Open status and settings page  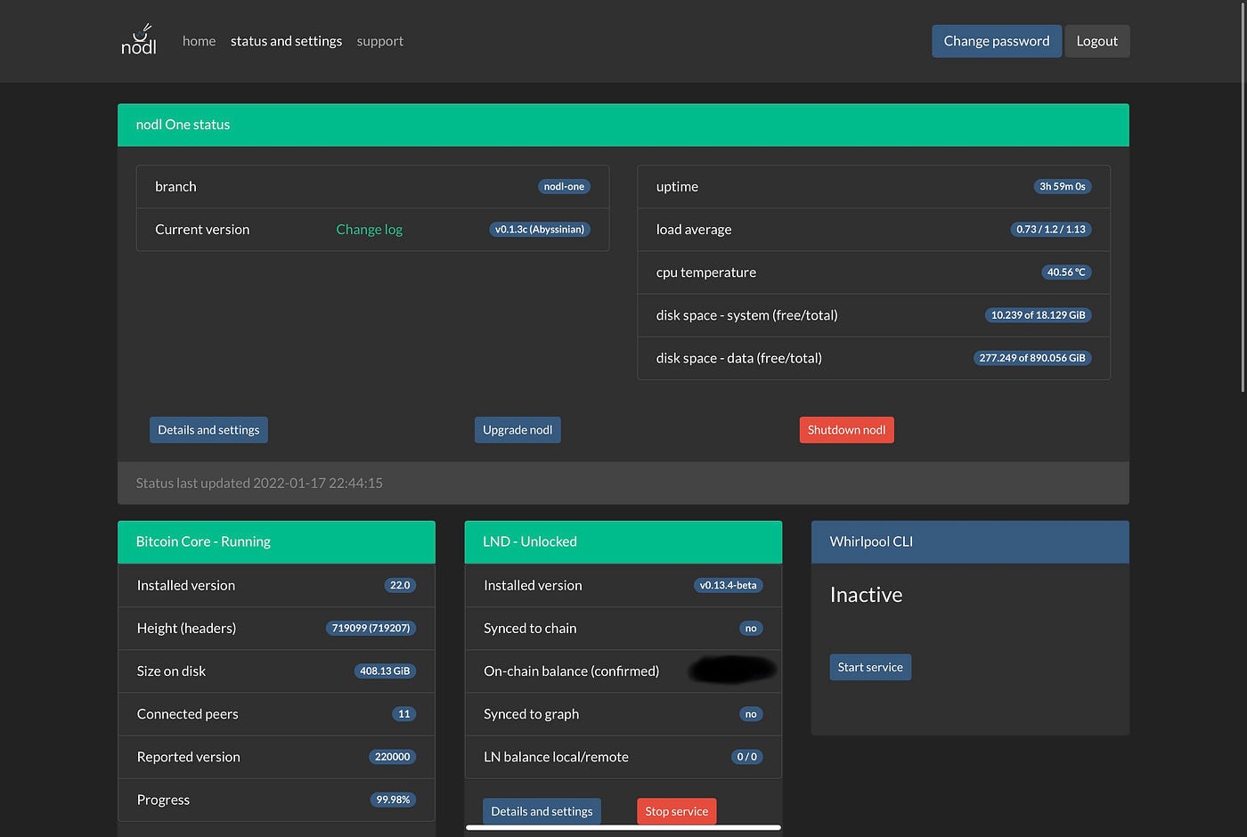point(286,41)
